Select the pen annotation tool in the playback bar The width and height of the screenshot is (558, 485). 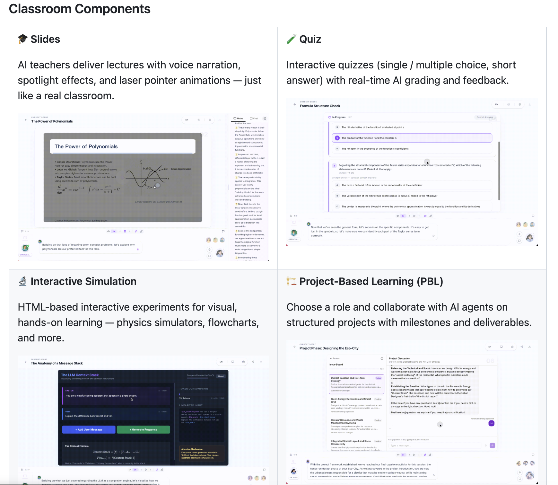pos(141,232)
